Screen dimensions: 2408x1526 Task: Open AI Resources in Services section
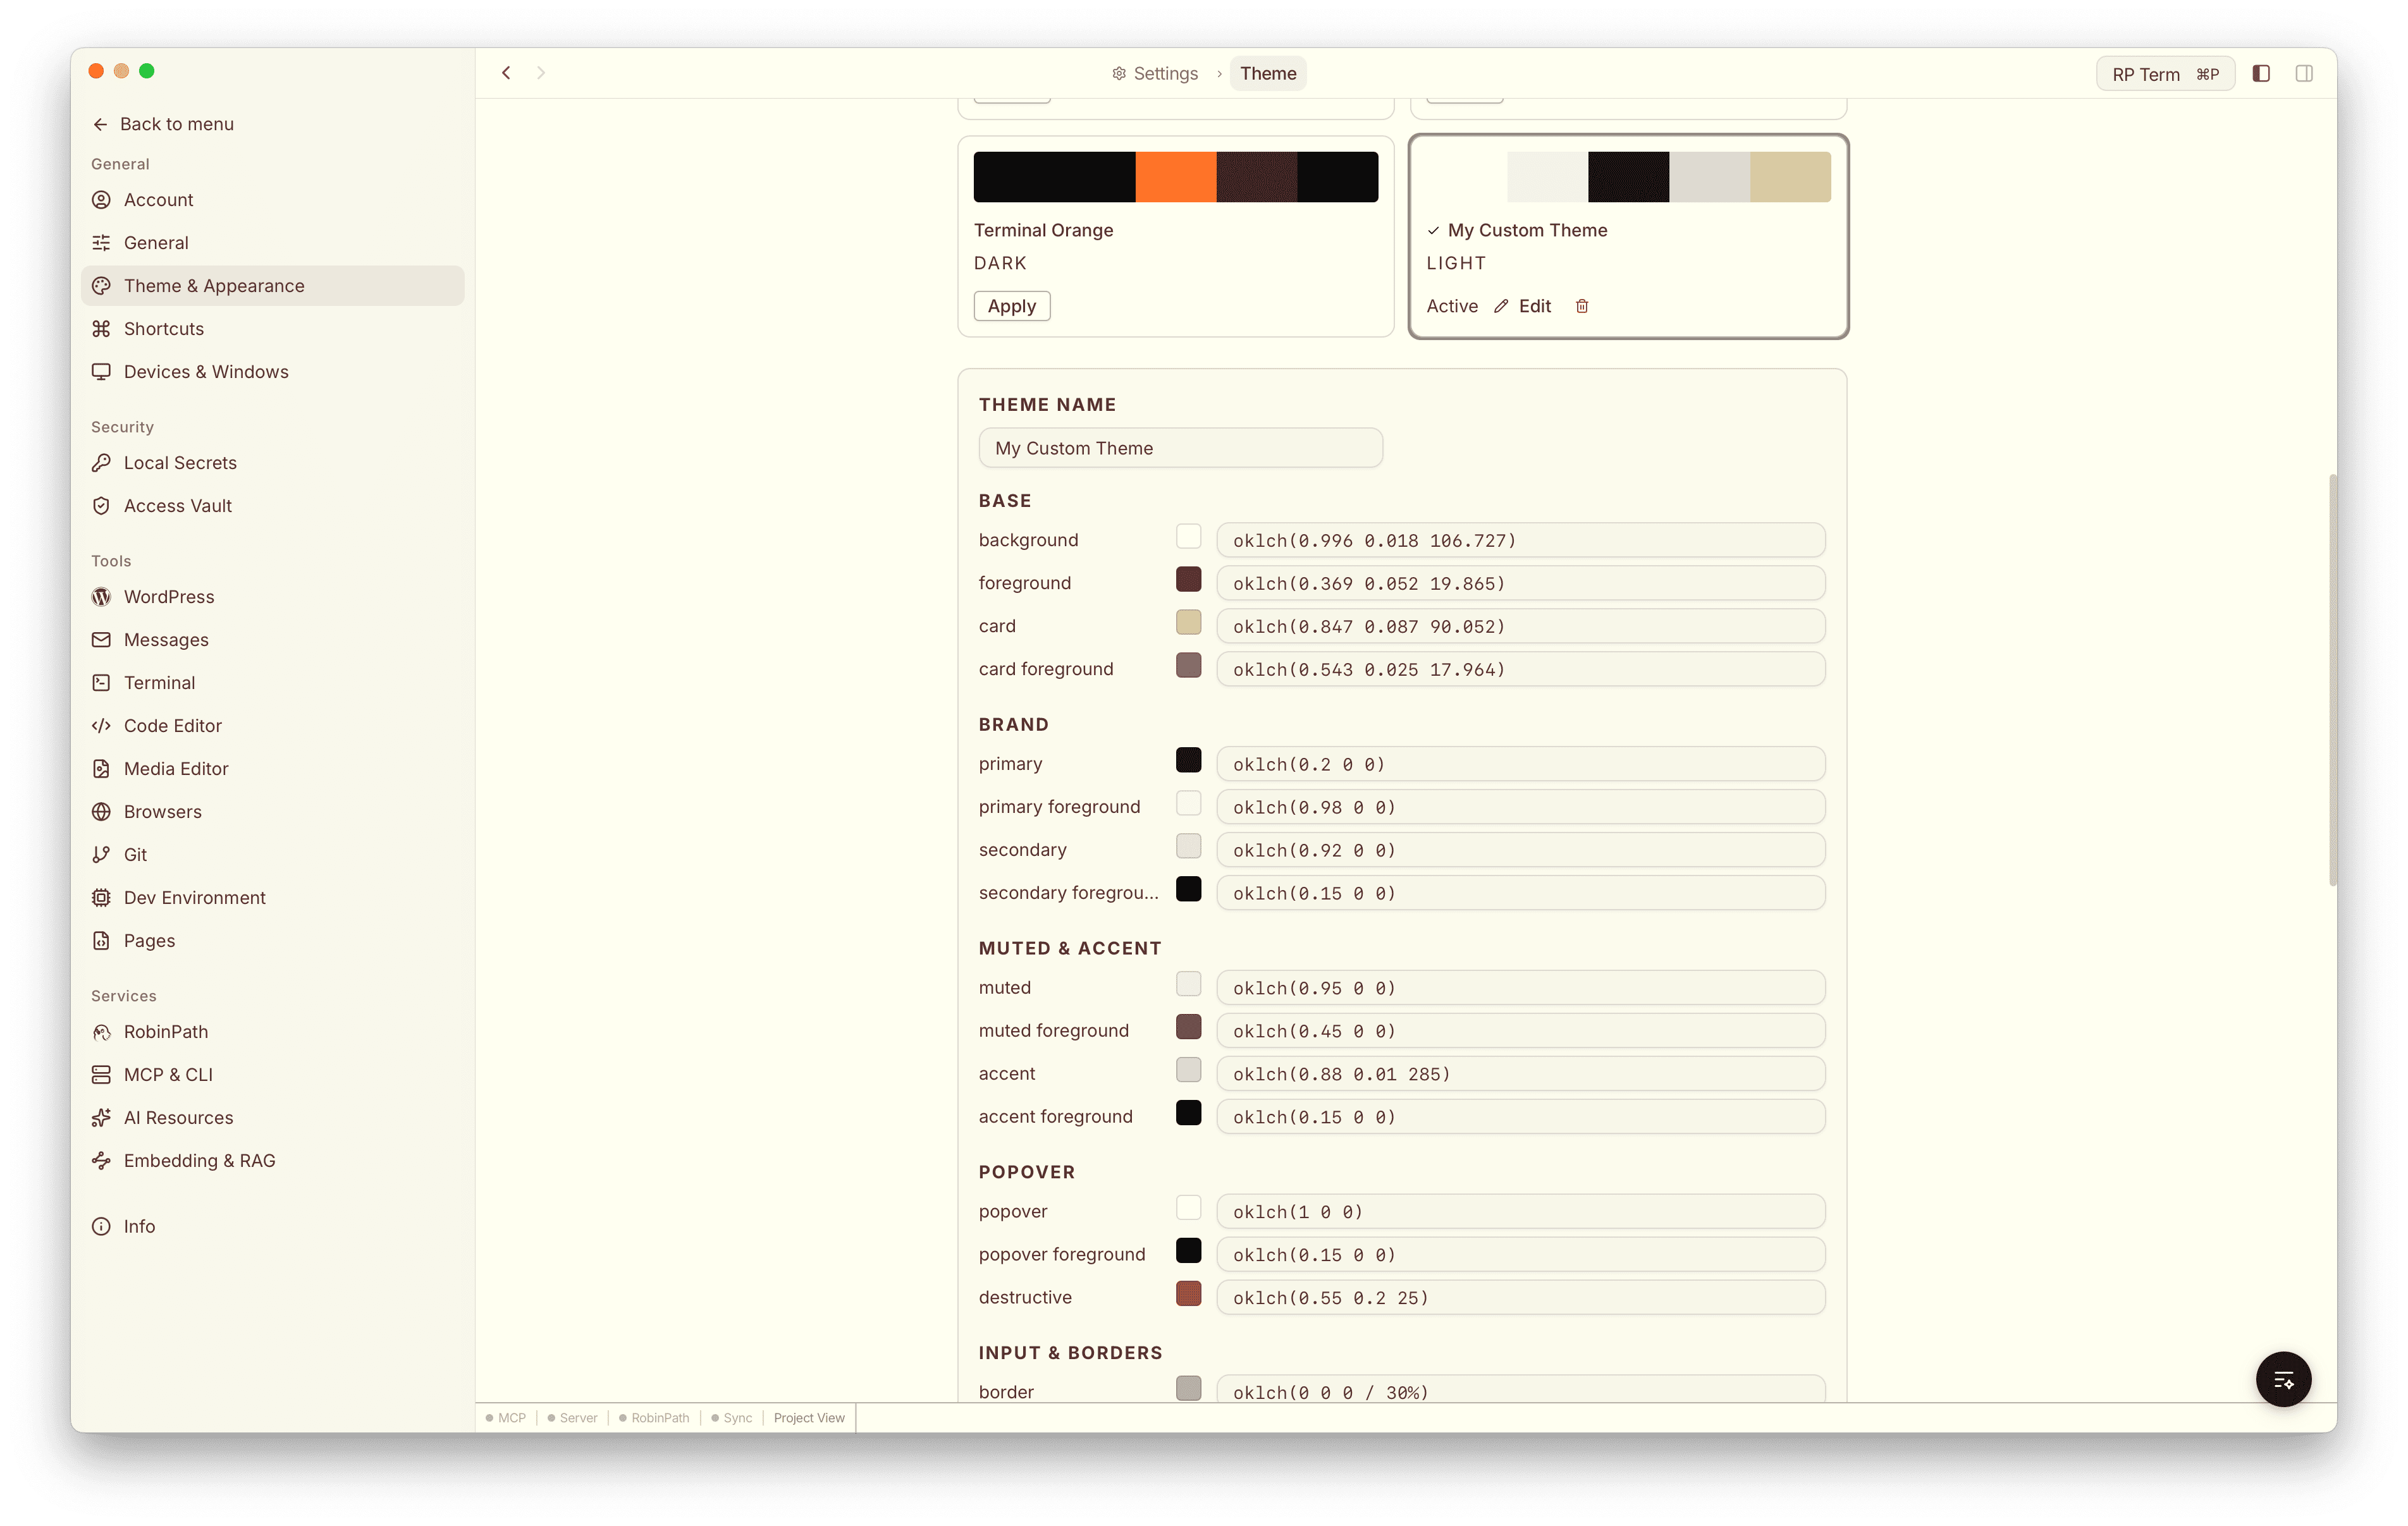178,1117
